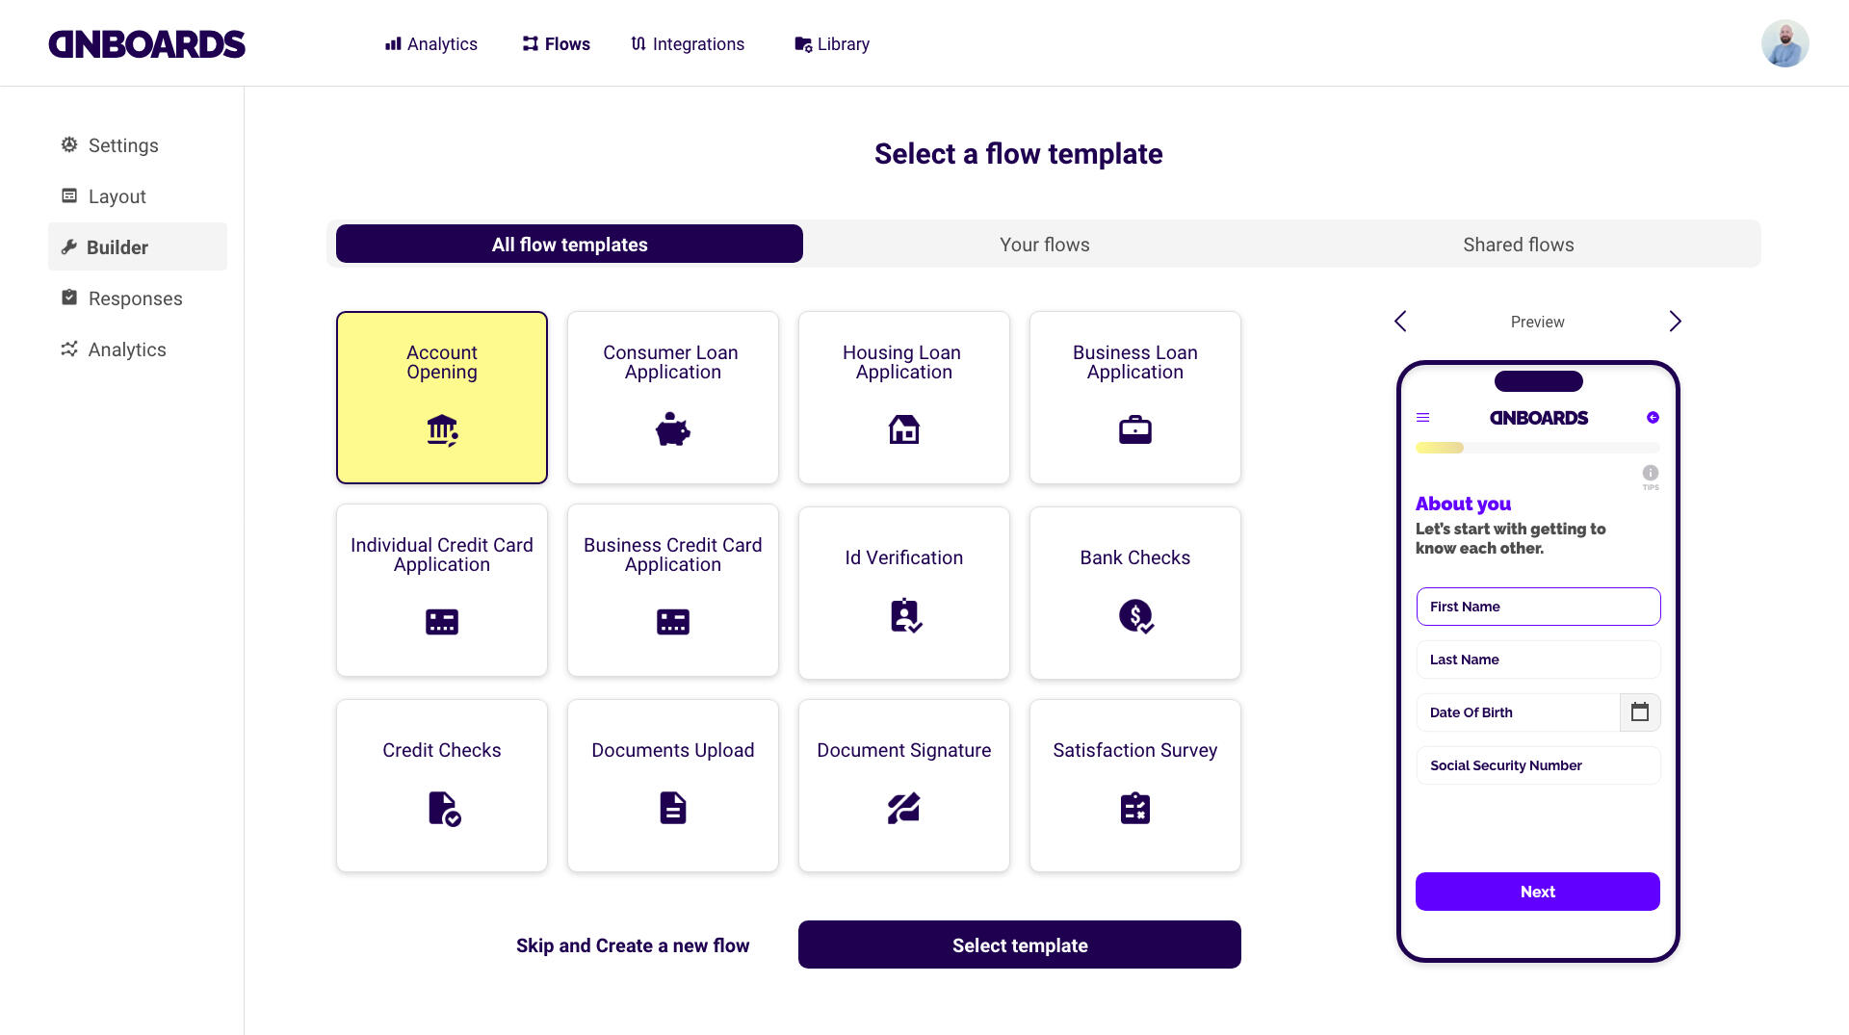The height and width of the screenshot is (1035, 1849).
Task: Click the Id Verification badge icon
Action: point(905,615)
